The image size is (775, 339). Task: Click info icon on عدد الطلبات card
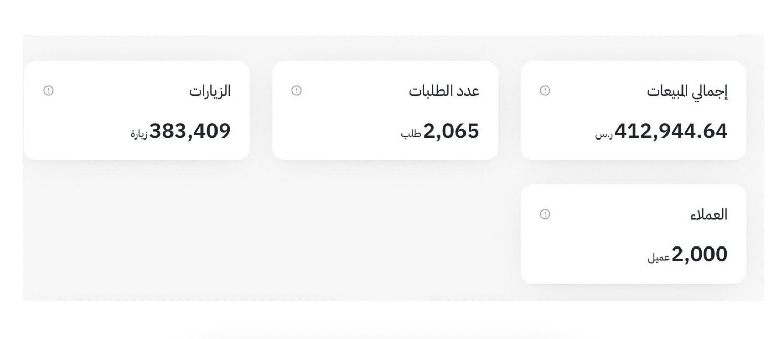(x=297, y=90)
